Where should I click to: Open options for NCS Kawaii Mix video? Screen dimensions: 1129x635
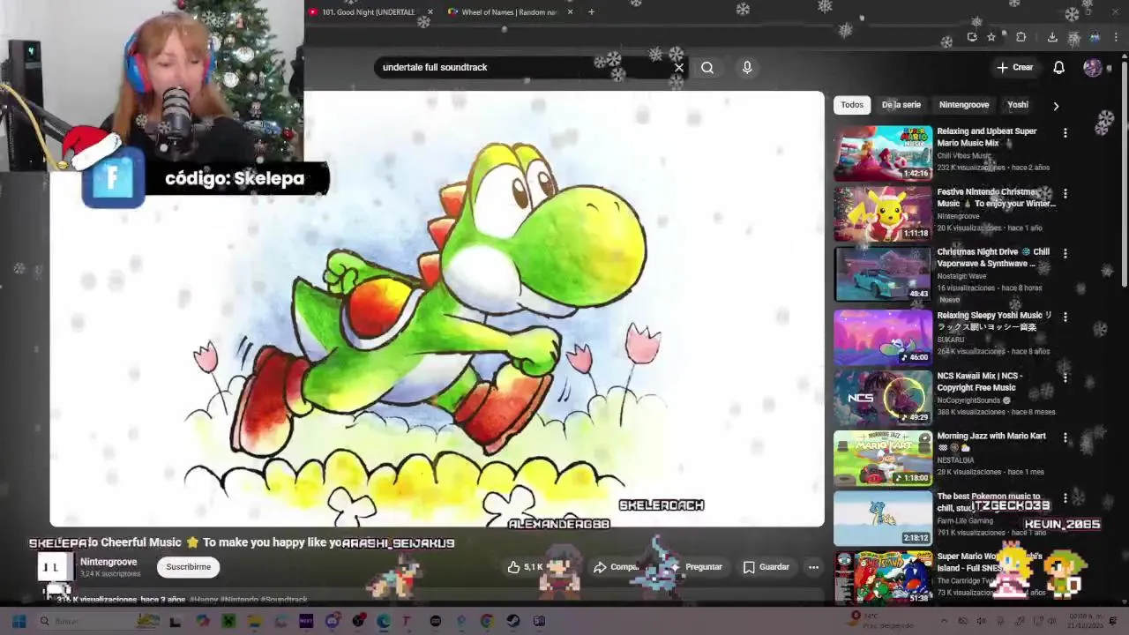[1065, 377]
